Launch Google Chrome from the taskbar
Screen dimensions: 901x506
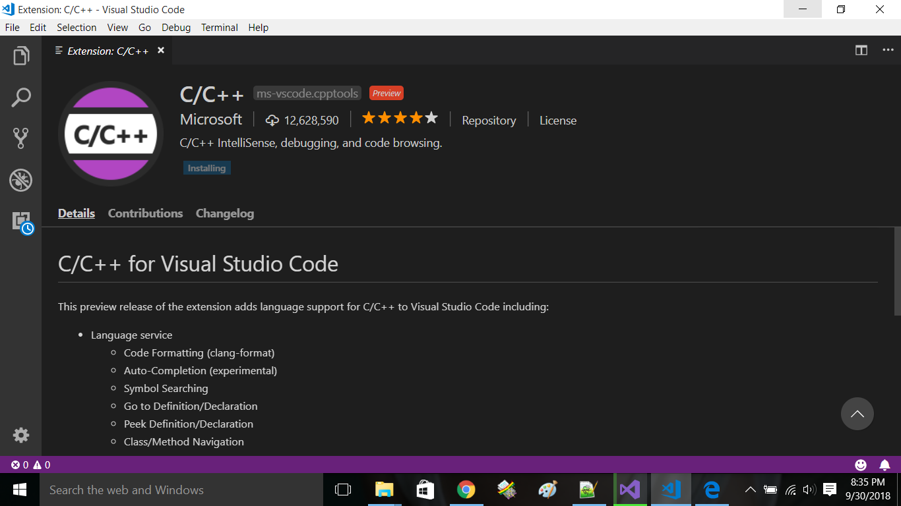coord(466,490)
